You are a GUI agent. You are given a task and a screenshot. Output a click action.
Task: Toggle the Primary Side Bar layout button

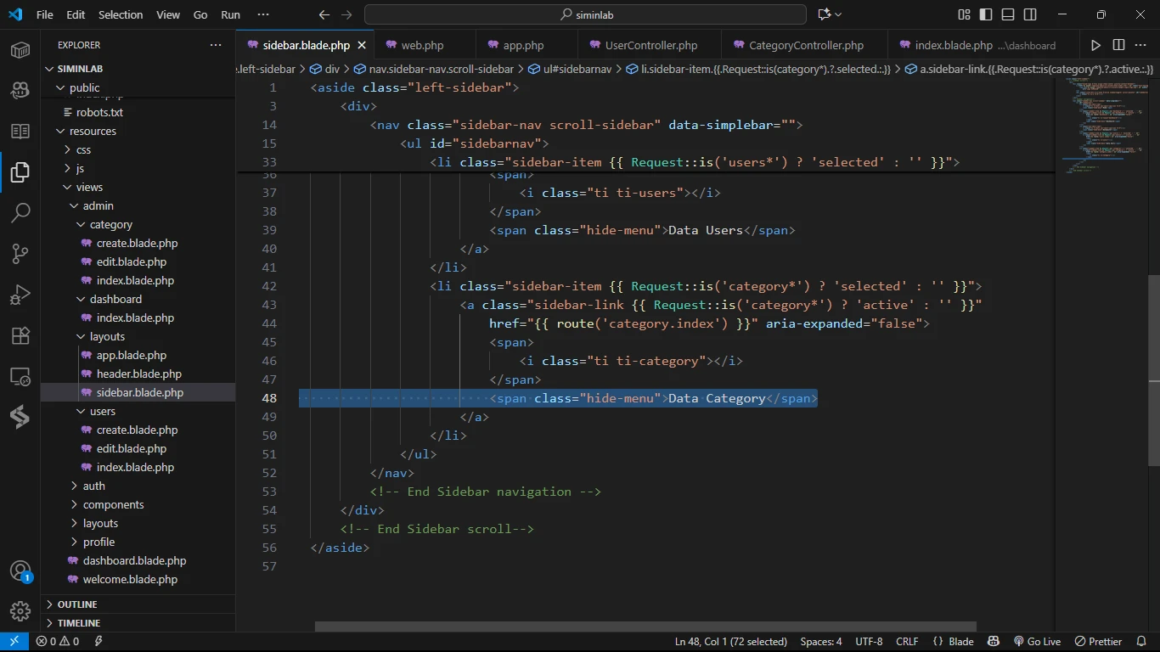tap(986, 14)
